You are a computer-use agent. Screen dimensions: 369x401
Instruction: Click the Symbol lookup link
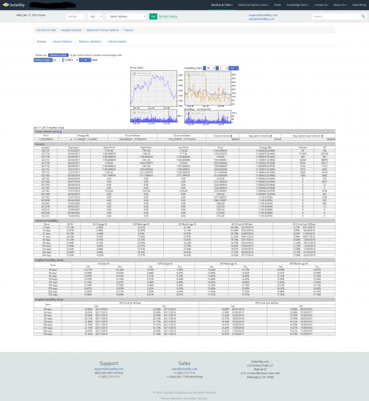(168, 16)
